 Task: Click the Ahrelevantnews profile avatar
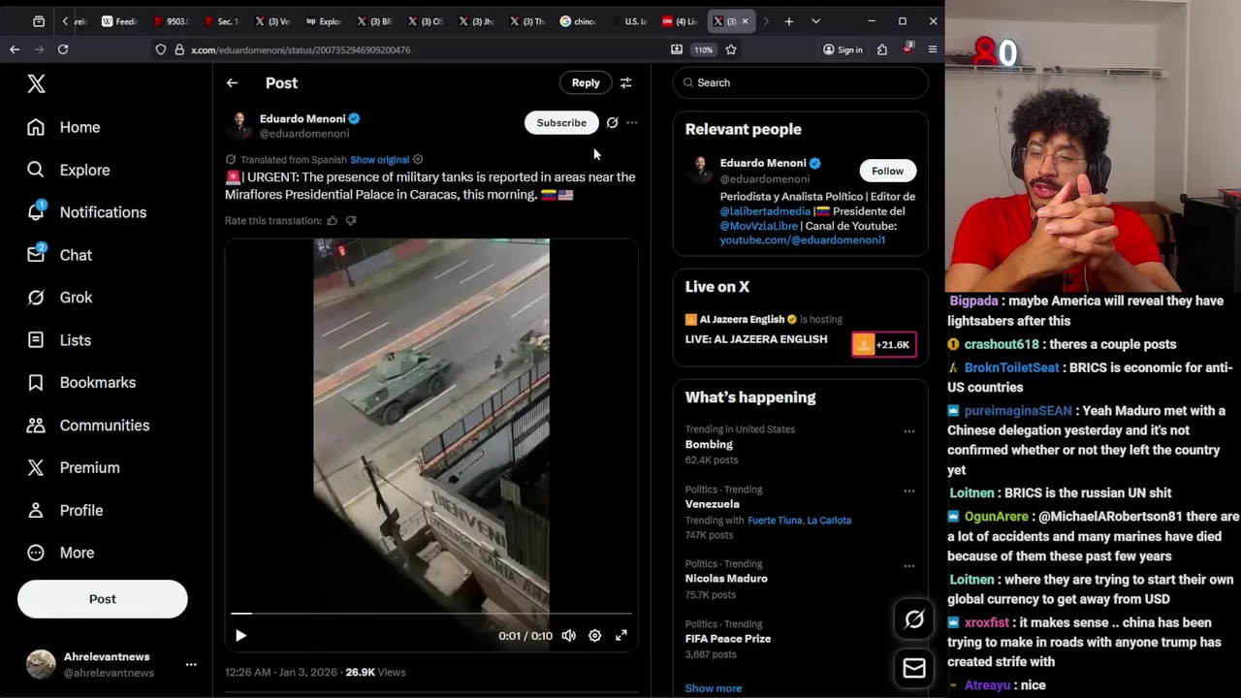click(x=41, y=664)
